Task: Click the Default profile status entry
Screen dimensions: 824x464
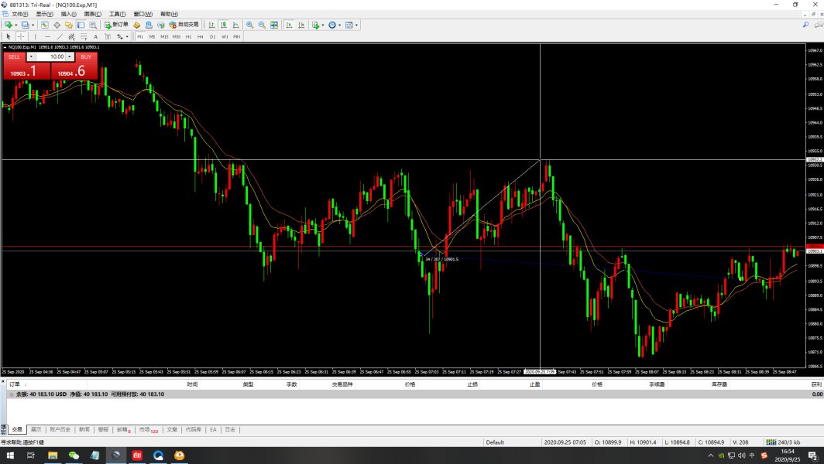Action: click(495, 442)
